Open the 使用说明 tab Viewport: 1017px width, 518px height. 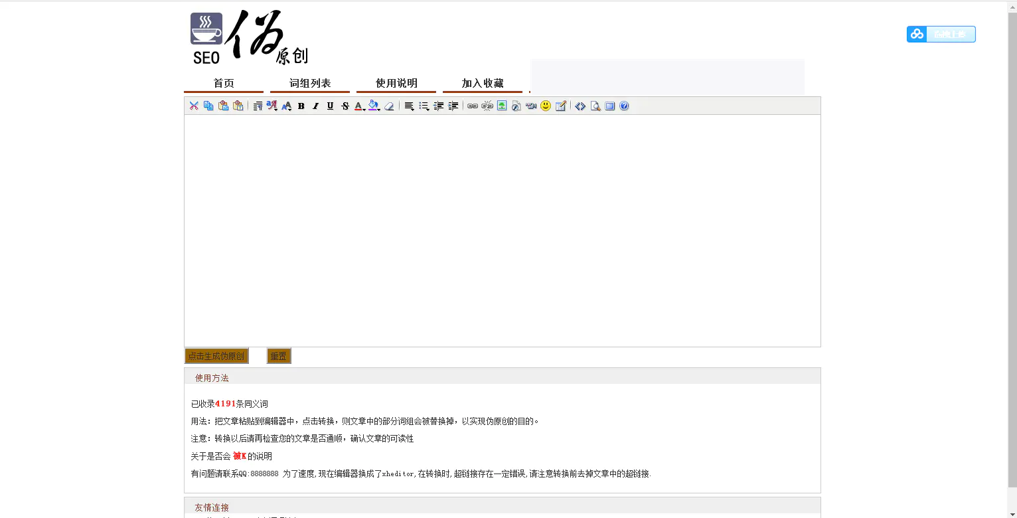click(397, 83)
